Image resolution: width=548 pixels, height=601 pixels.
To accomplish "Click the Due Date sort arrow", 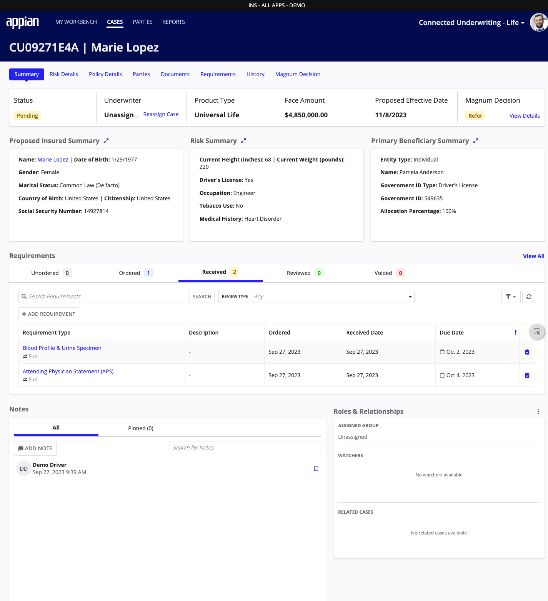I will click(516, 333).
